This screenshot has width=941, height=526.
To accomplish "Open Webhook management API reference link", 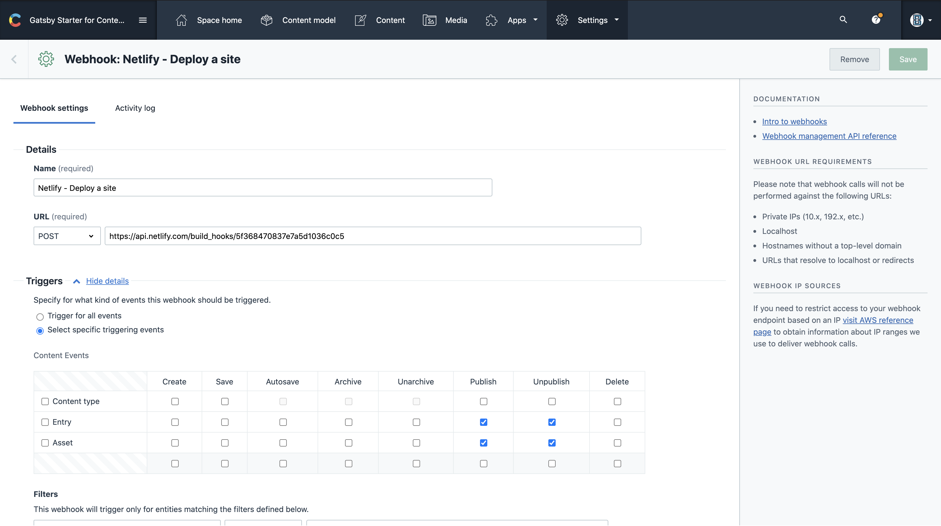I will coord(829,136).
